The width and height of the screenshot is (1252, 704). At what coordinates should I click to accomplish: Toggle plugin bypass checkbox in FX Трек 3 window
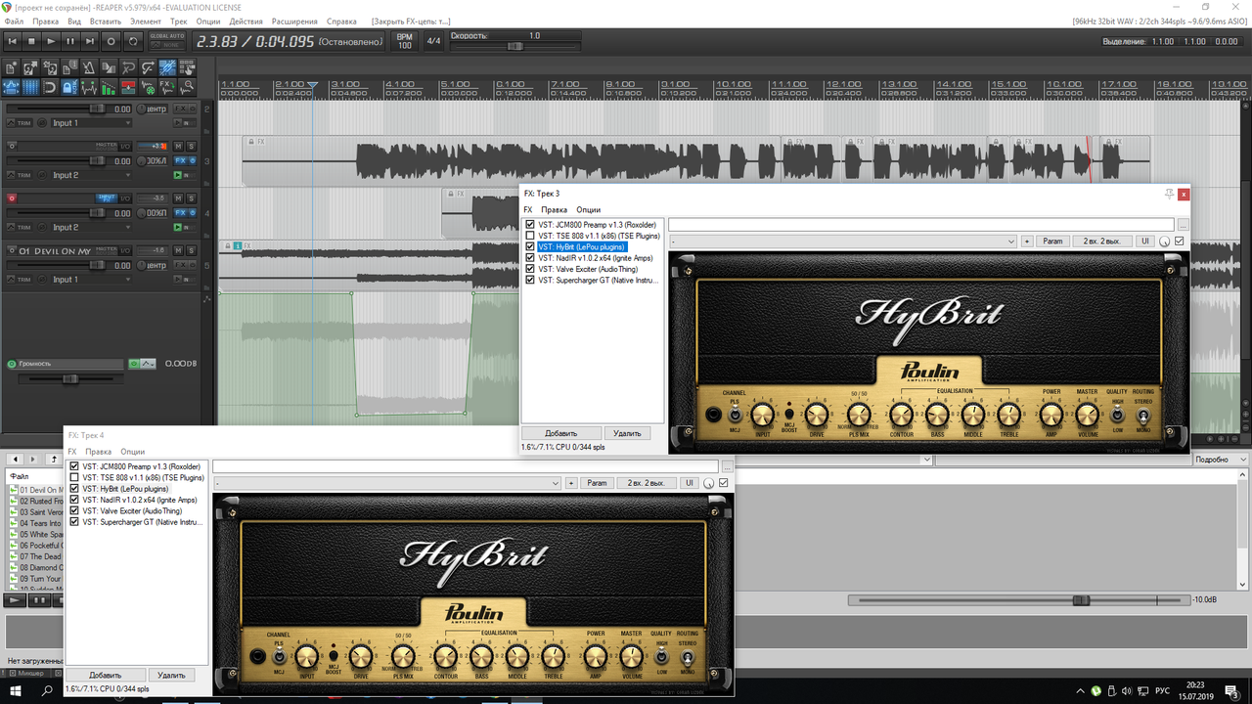(1180, 241)
